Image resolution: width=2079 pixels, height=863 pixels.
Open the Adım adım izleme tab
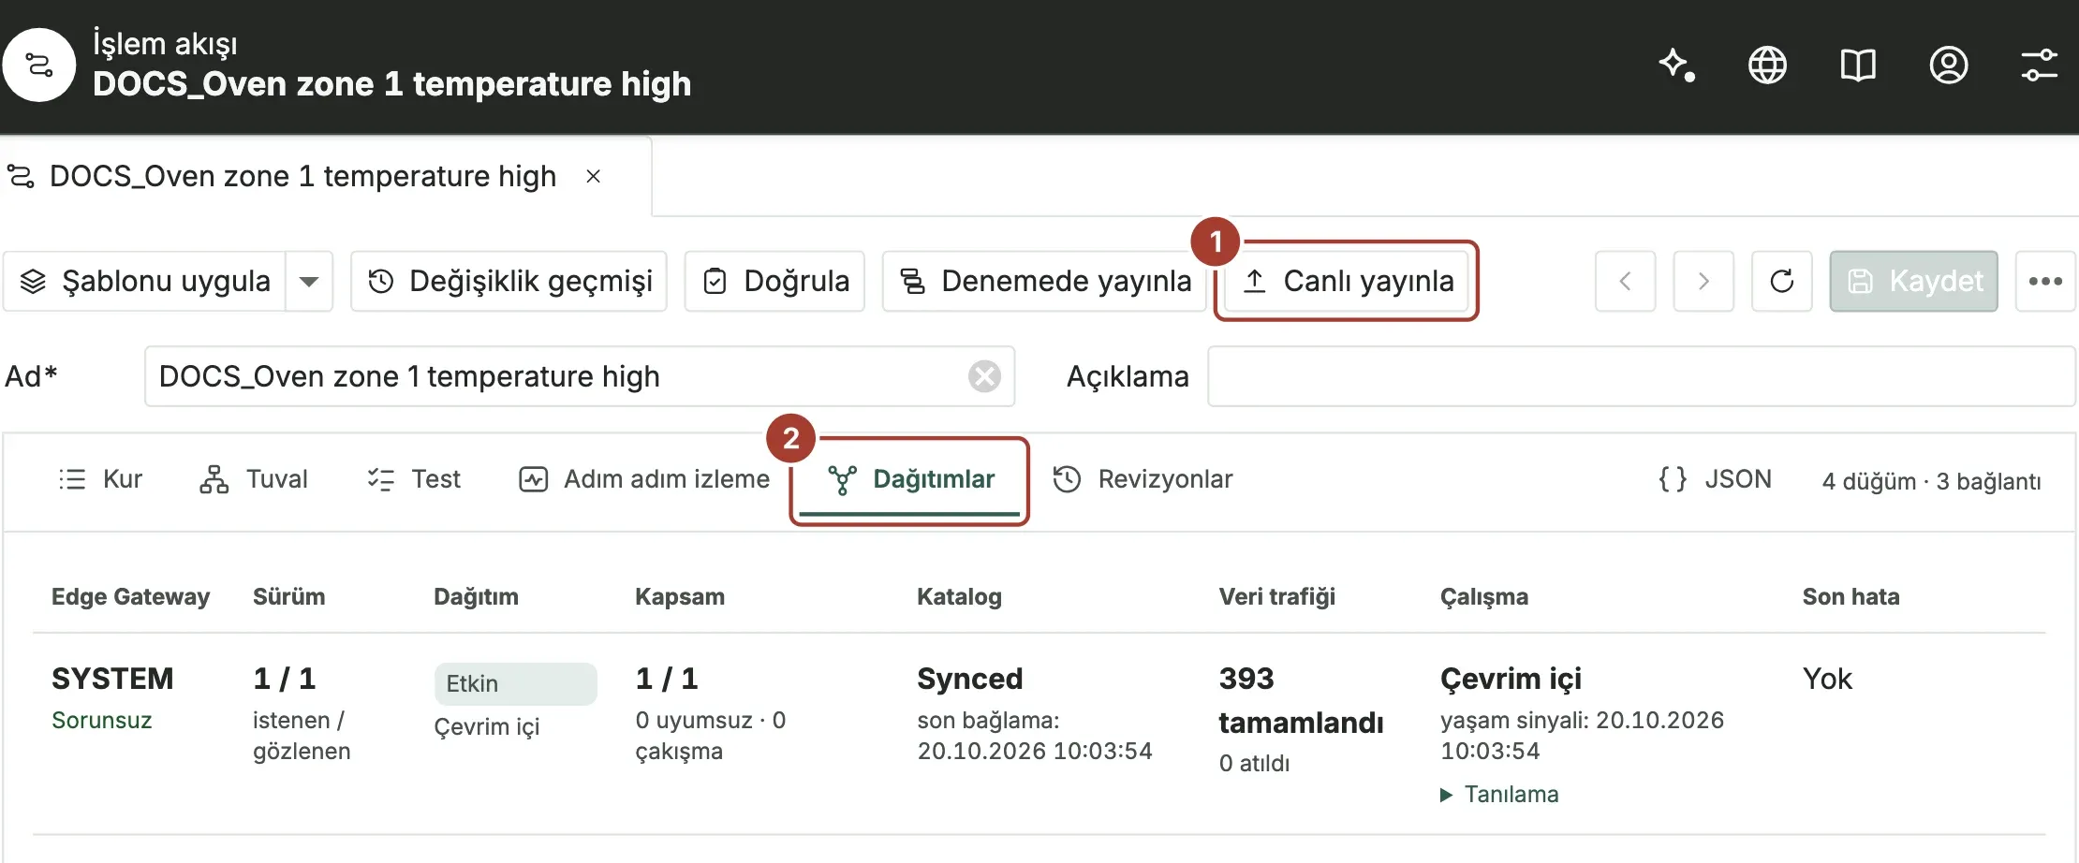pyautogui.click(x=644, y=479)
